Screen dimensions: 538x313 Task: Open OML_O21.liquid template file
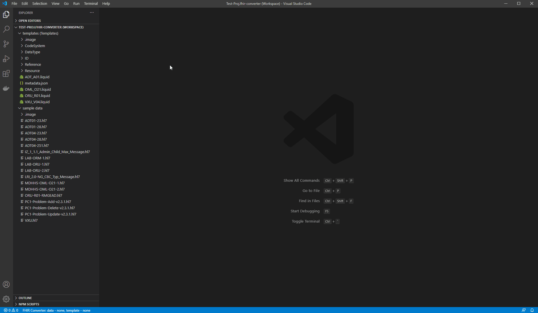(x=56, y=89)
